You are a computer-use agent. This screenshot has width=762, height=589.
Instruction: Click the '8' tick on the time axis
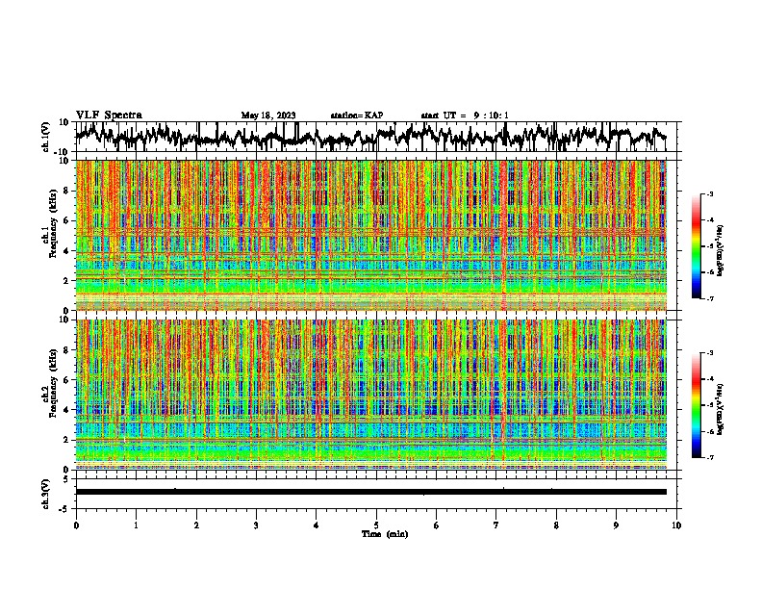click(556, 525)
